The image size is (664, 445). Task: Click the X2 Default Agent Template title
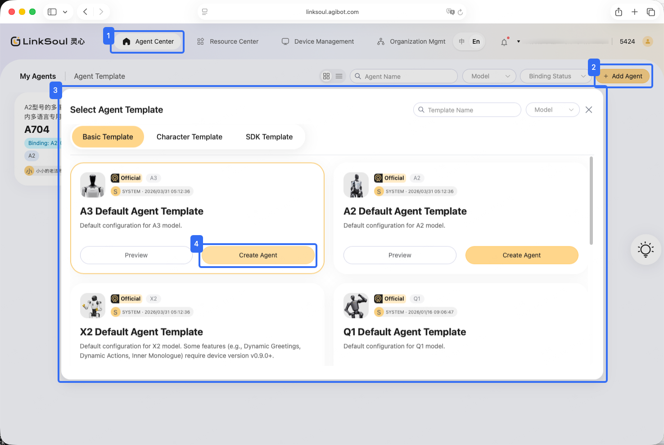point(141,332)
